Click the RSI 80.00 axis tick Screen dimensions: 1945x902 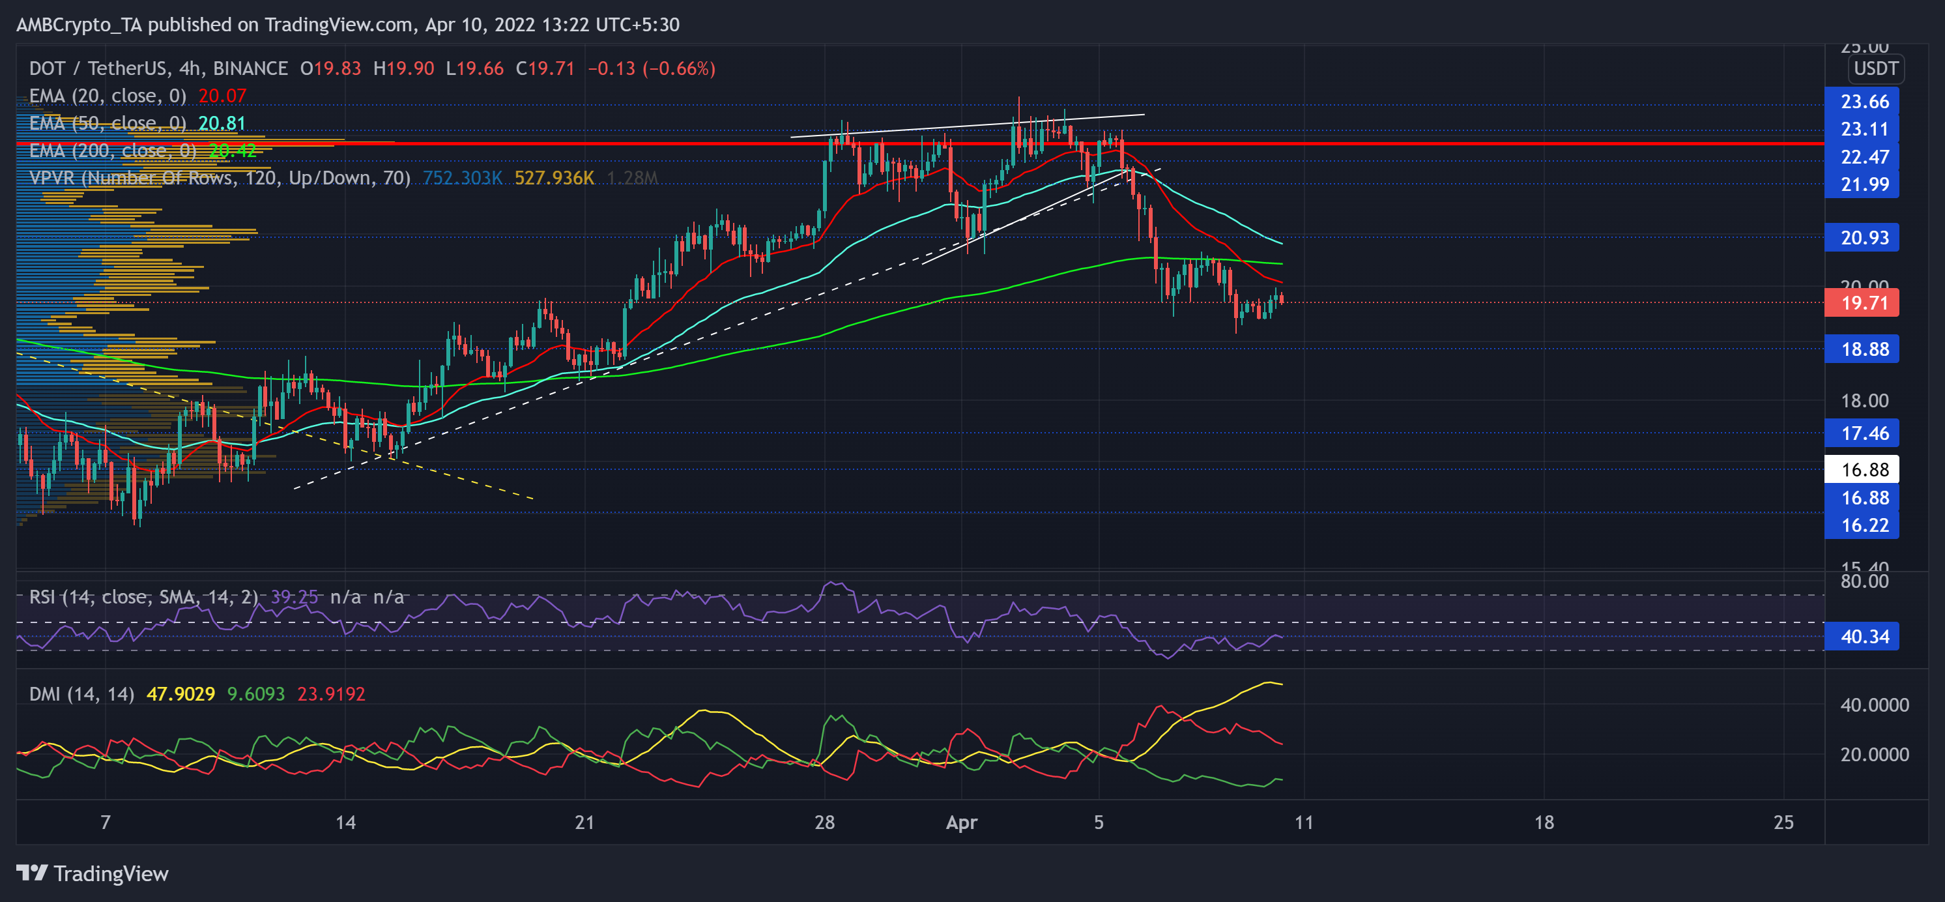1864,581
